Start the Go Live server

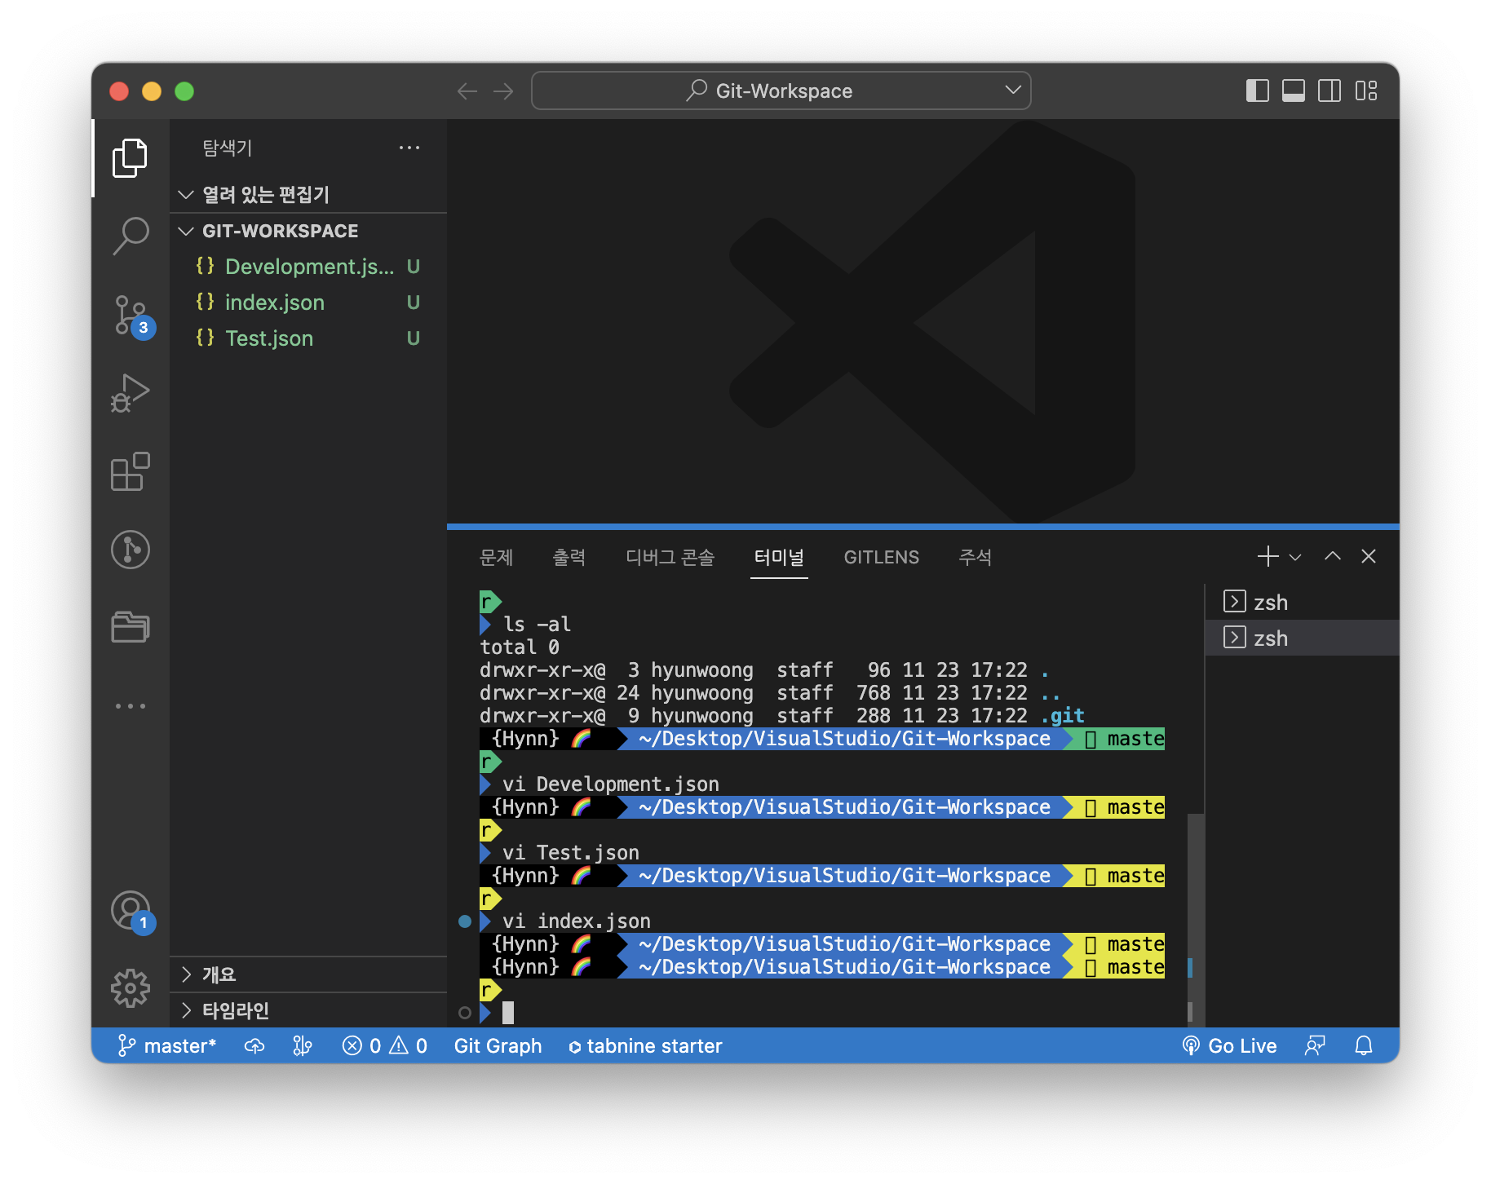coord(1229,1045)
